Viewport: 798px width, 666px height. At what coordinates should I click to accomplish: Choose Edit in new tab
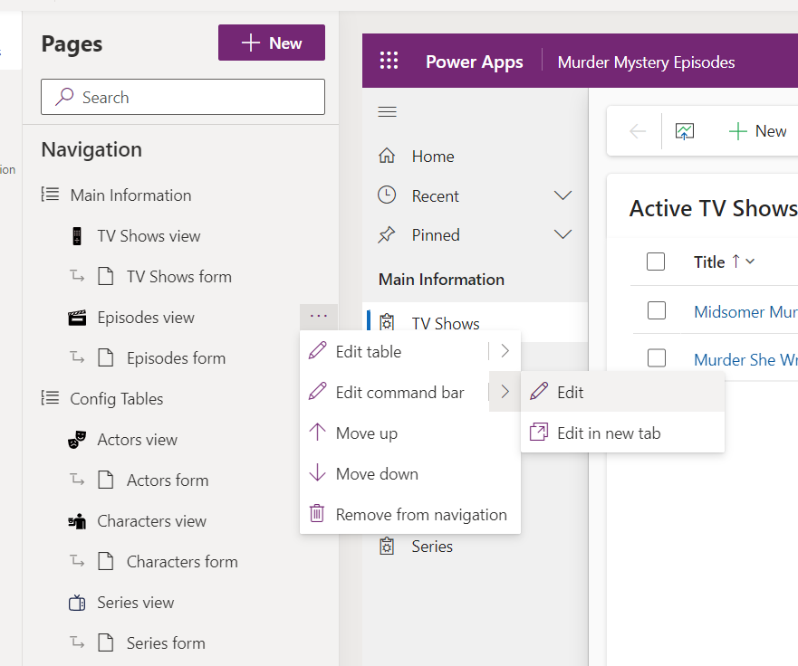tap(622, 433)
